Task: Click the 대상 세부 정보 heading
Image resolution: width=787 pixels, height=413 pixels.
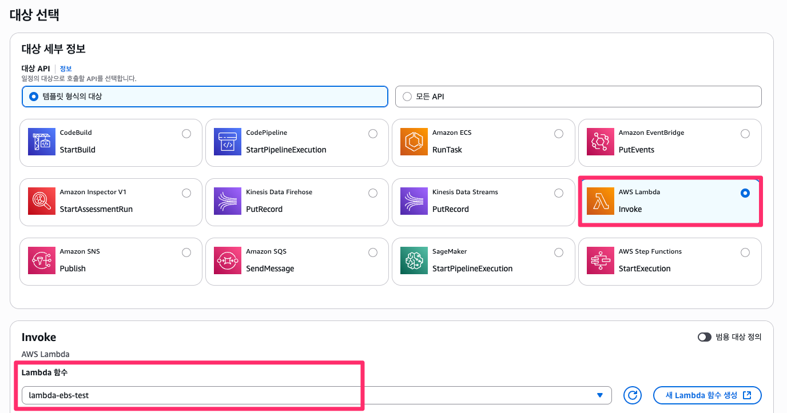Action: click(x=54, y=49)
